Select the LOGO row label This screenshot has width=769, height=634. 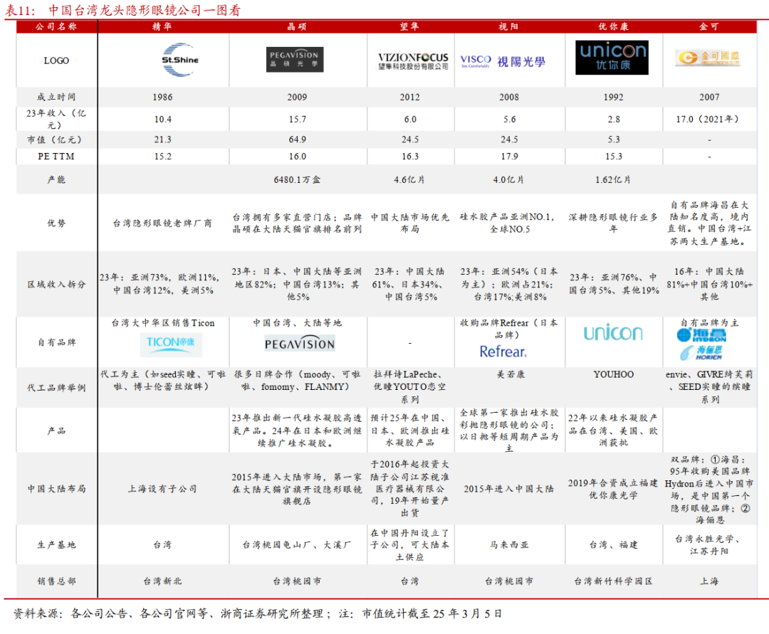click(x=56, y=60)
